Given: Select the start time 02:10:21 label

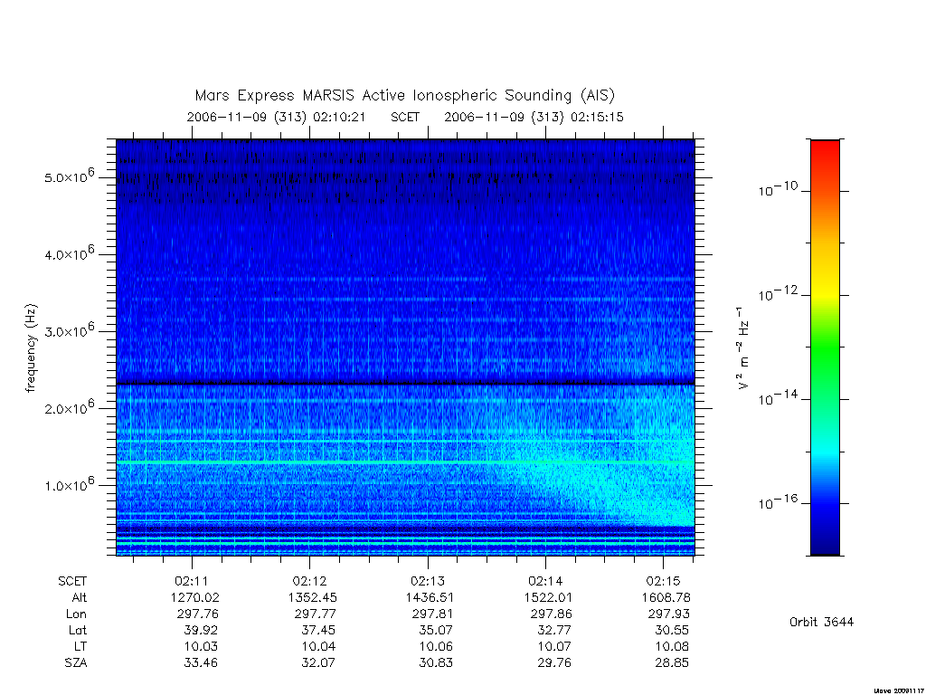Looking at the screenshot, I should pyautogui.click(x=339, y=117).
